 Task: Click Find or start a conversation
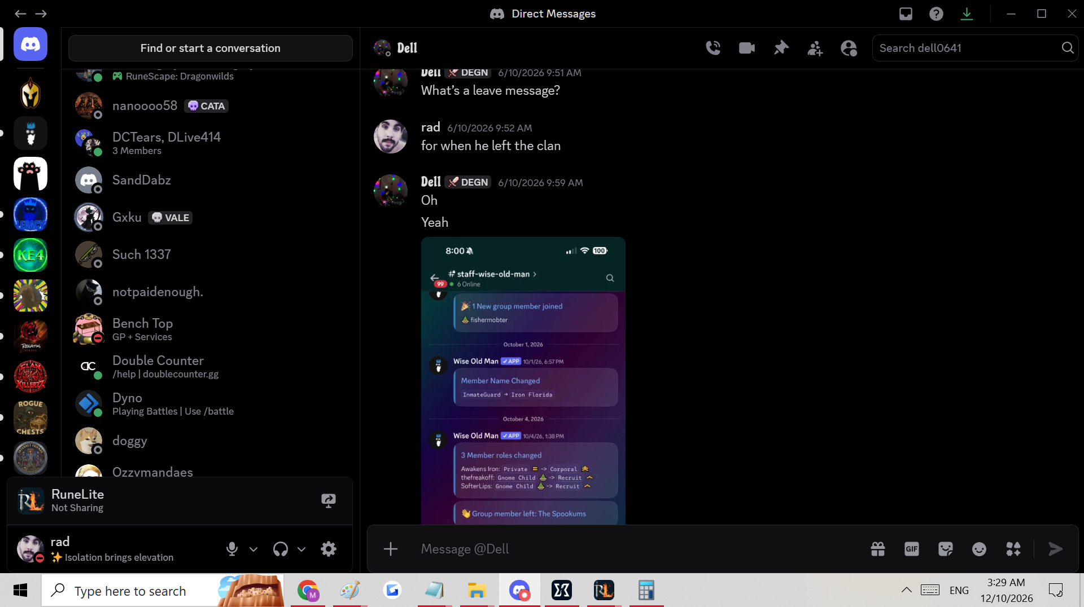(210, 48)
